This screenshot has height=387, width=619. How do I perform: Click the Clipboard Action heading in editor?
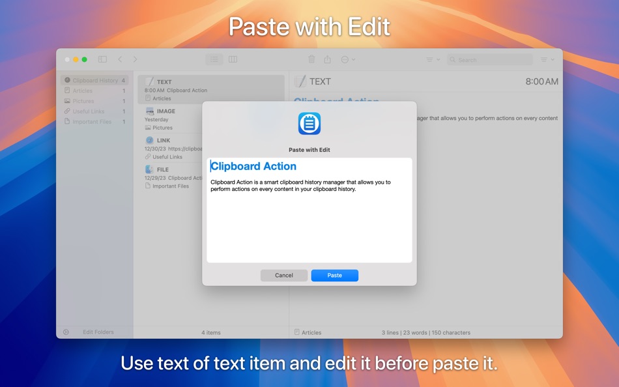tap(253, 166)
